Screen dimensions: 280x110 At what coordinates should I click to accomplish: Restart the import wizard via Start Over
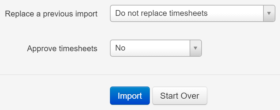pos(180,96)
